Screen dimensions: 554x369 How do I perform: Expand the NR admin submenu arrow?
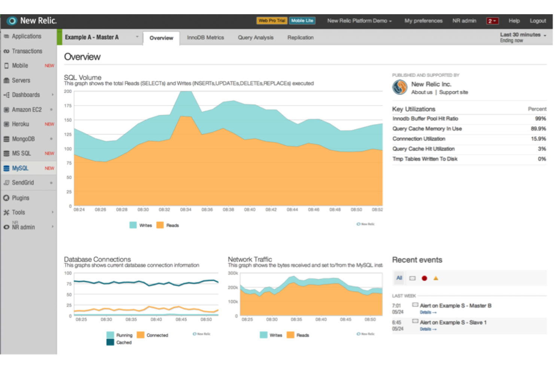coord(52,227)
